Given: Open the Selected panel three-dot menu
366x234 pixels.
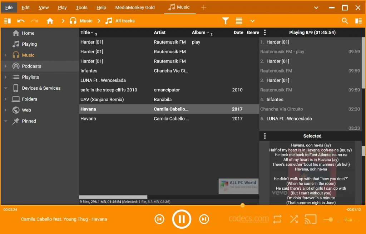Looking at the screenshot, I should pyautogui.click(x=265, y=136).
